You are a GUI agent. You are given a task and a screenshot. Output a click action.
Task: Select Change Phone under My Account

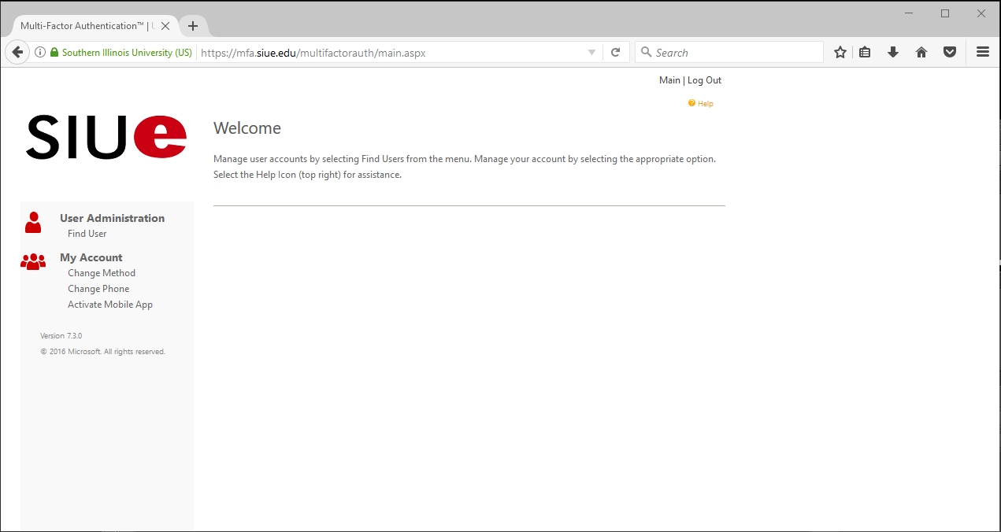pos(98,289)
